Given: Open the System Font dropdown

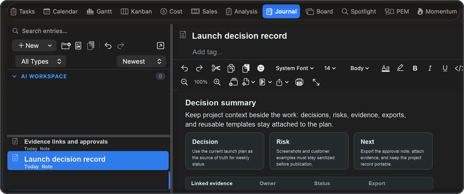Looking at the screenshot, I should [295, 68].
